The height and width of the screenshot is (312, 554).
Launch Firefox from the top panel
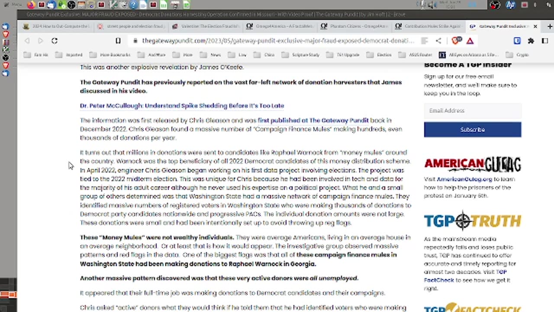click(x=31, y=5)
